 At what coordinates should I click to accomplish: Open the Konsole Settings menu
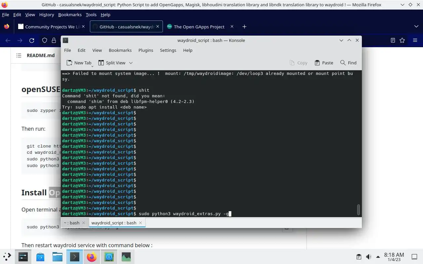168,50
